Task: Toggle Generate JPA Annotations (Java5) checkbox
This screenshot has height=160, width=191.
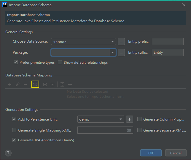Action: (x=14, y=140)
